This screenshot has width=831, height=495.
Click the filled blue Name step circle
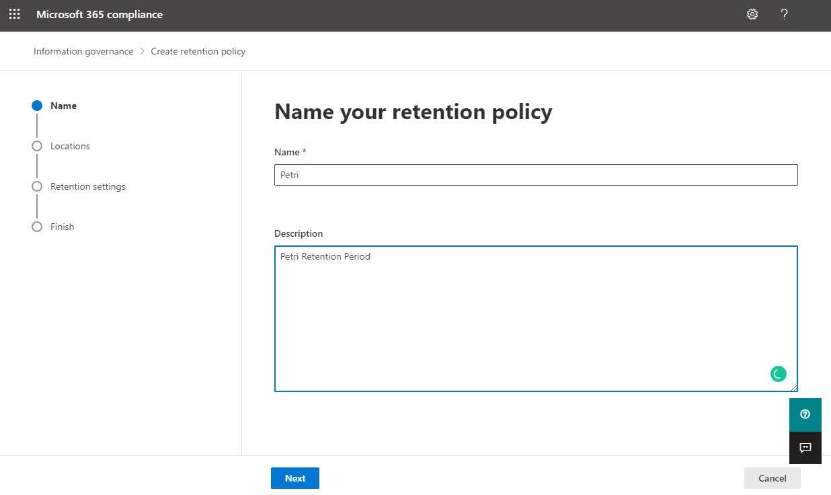[x=37, y=106]
